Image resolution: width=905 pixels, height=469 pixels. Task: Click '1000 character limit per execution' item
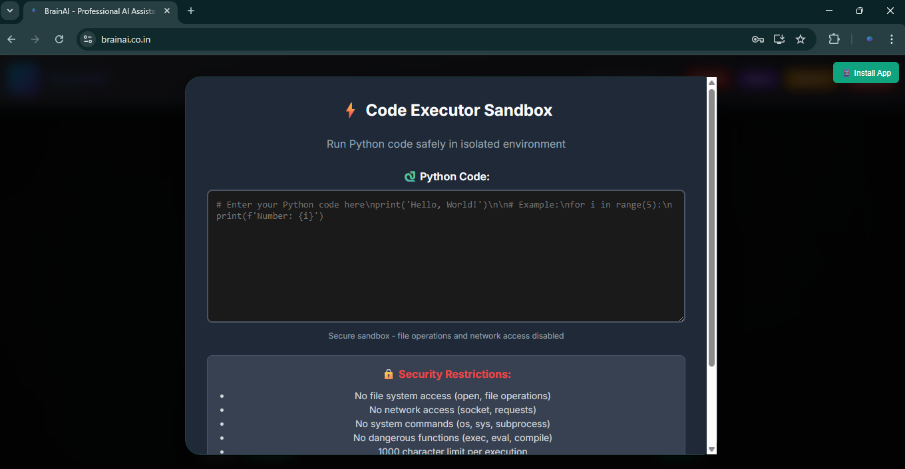(452, 451)
